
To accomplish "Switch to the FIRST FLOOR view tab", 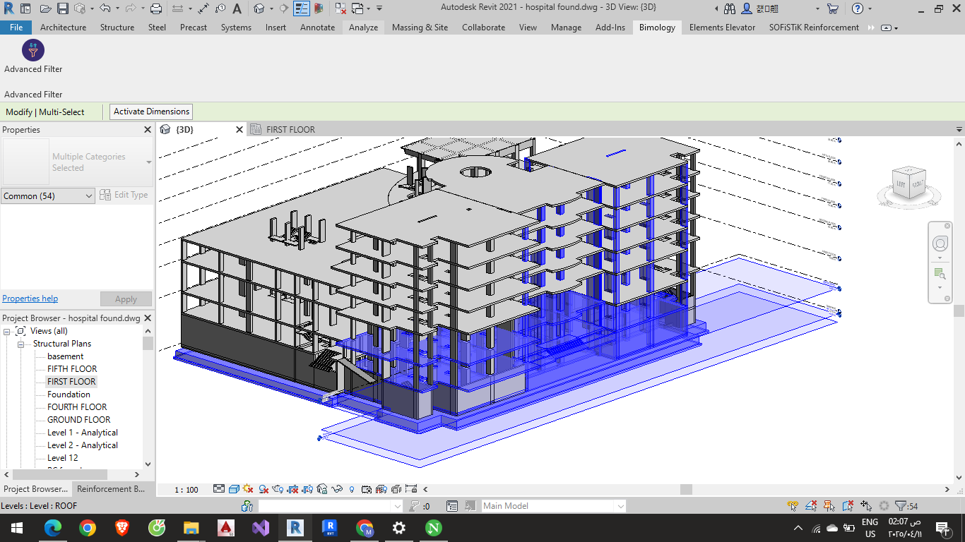I will pyautogui.click(x=290, y=130).
